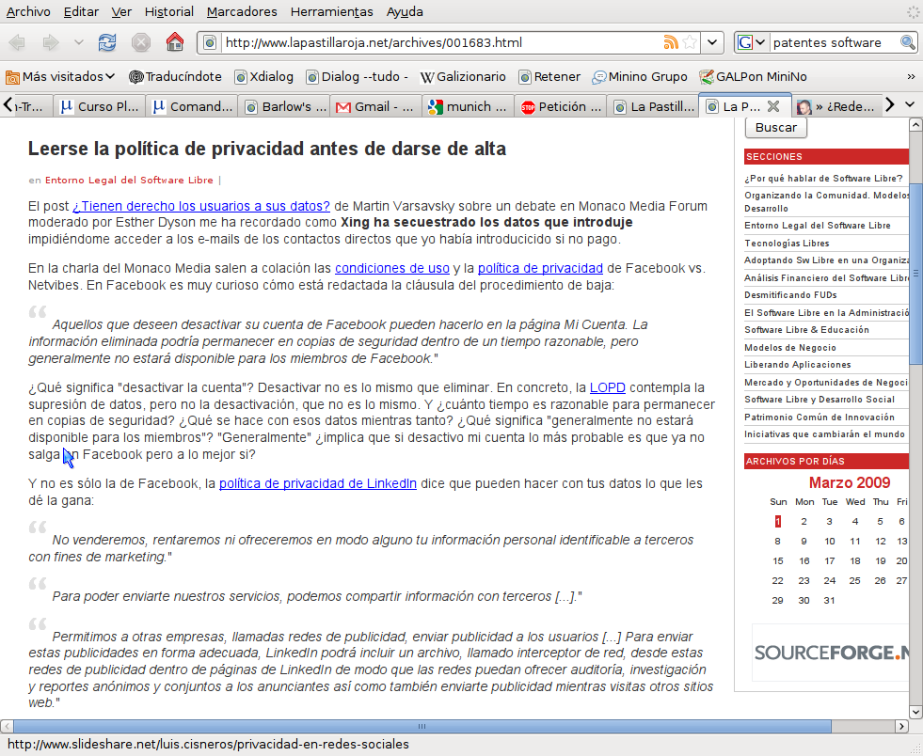Click the Reload page icon

tap(107, 42)
